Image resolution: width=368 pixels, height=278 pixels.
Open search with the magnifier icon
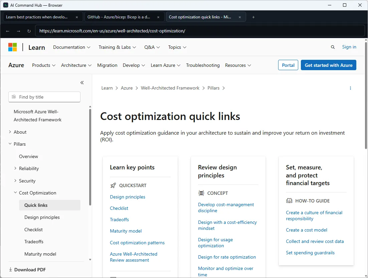tap(333, 47)
